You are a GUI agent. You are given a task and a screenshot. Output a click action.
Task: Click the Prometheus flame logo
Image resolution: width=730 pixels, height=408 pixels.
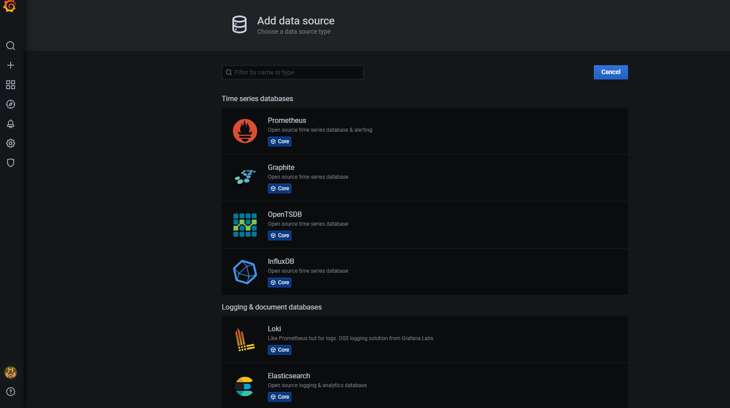point(245,131)
